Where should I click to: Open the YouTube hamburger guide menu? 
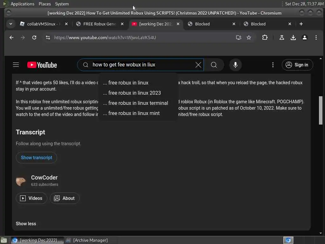(x=16, y=65)
